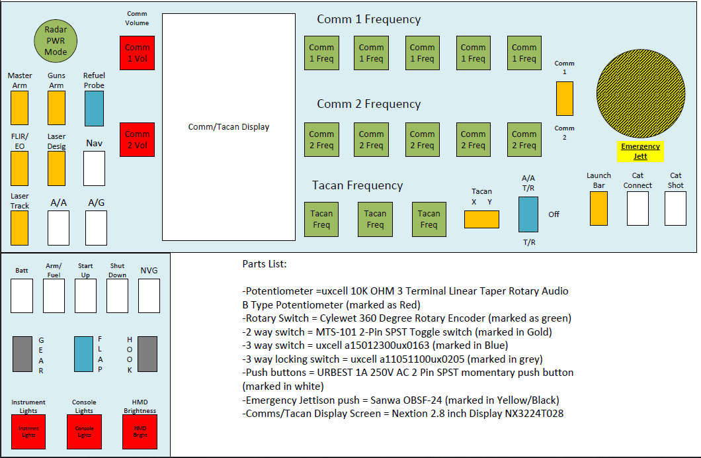Select the Comm/Tacan Display screen

coord(228,127)
